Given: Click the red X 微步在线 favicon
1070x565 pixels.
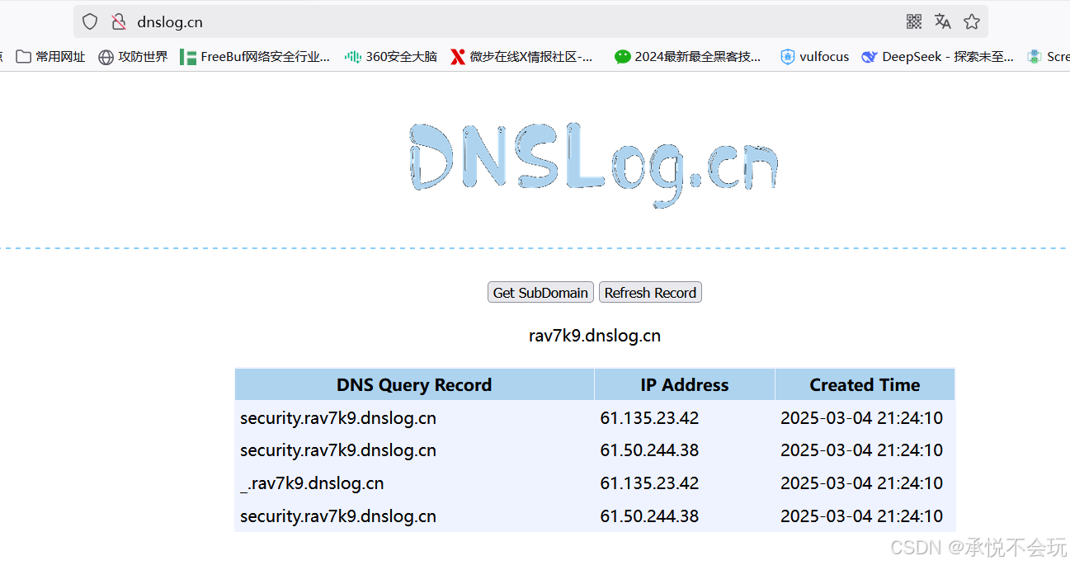Looking at the screenshot, I should pyautogui.click(x=457, y=57).
